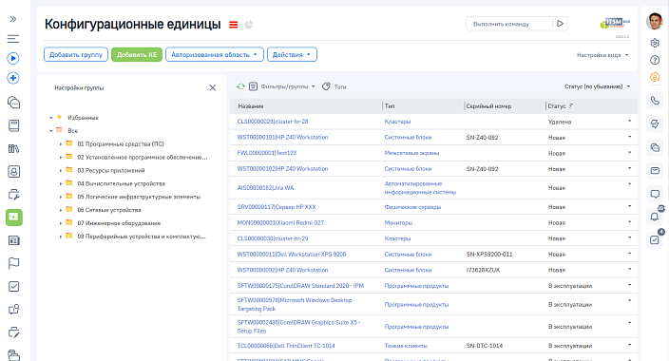Open the hamburger menu in left sidebar
Image resolution: width=669 pixels, height=361 pixels.
coord(13,39)
